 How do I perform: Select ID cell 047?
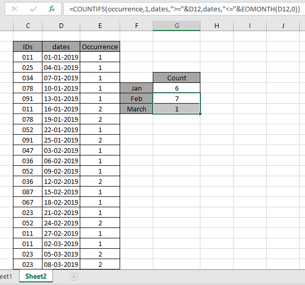(28, 150)
